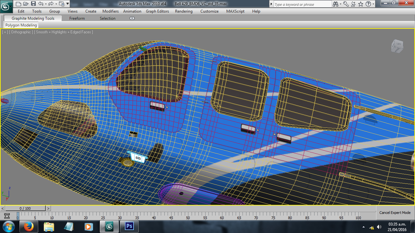This screenshot has width=415, height=233.
Task: Click the Undo arrow icon
Action: pyautogui.click(x=41, y=4)
